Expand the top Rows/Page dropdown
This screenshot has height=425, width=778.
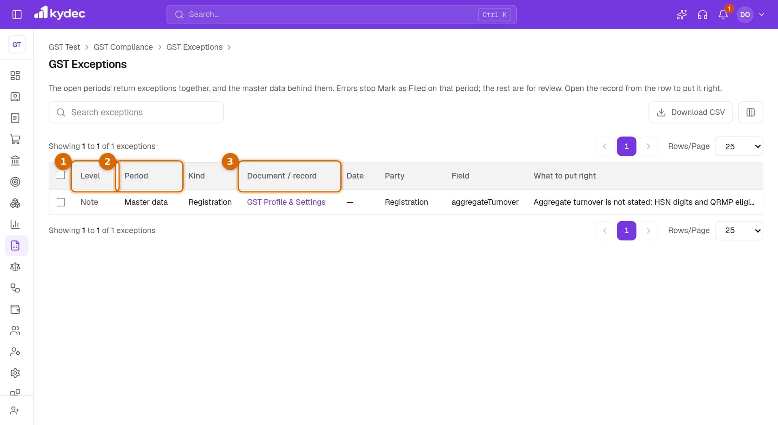coord(739,146)
